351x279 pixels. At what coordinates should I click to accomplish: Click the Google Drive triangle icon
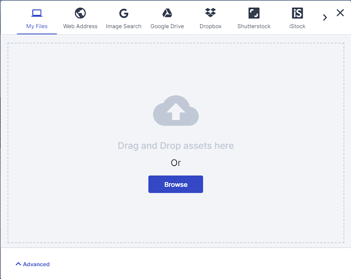click(x=167, y=13)
